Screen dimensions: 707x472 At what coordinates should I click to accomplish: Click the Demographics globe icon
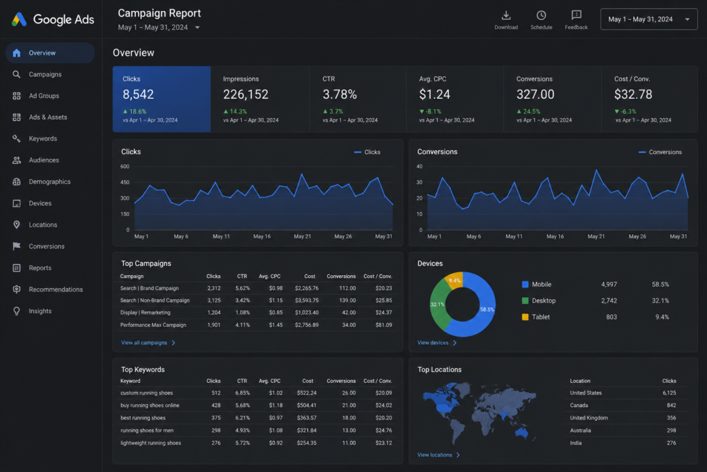tap(17, 182)
